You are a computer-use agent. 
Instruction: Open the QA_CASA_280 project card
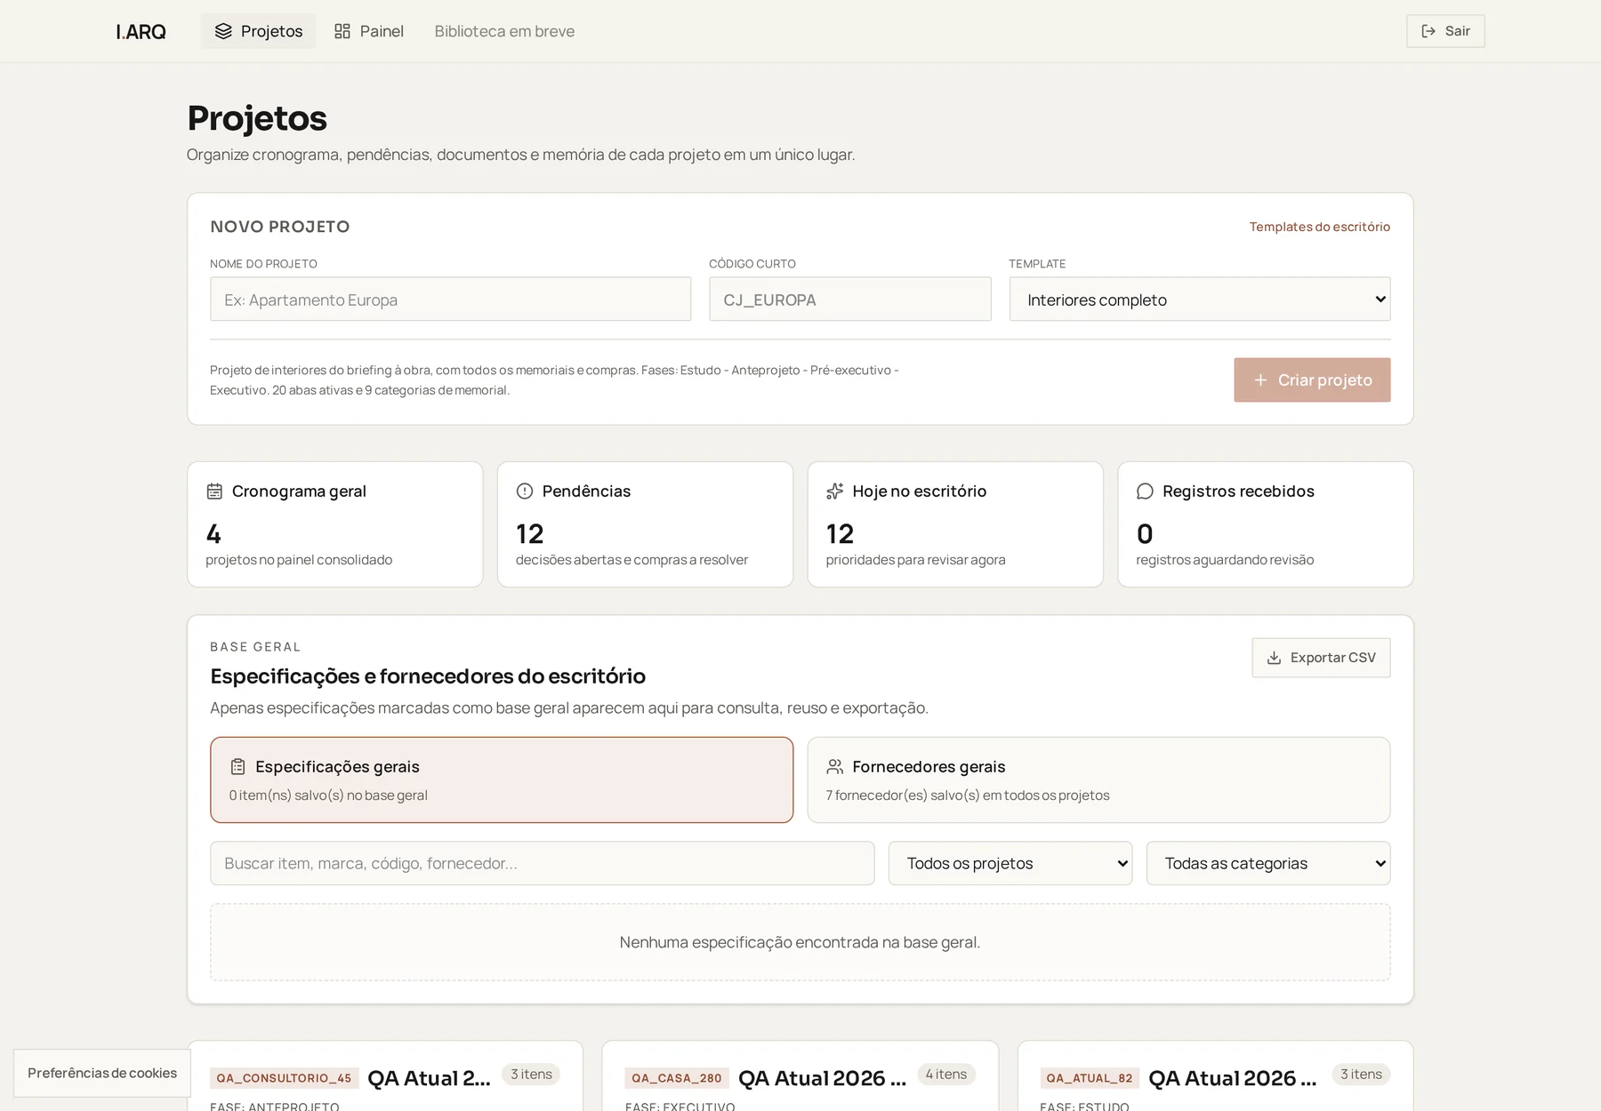click(x=800, y=1076)
